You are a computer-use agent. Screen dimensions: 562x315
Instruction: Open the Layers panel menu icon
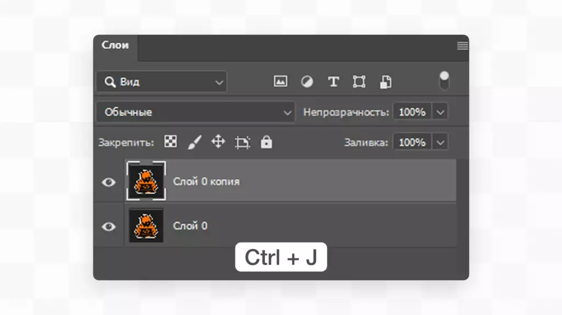[462, 46]
